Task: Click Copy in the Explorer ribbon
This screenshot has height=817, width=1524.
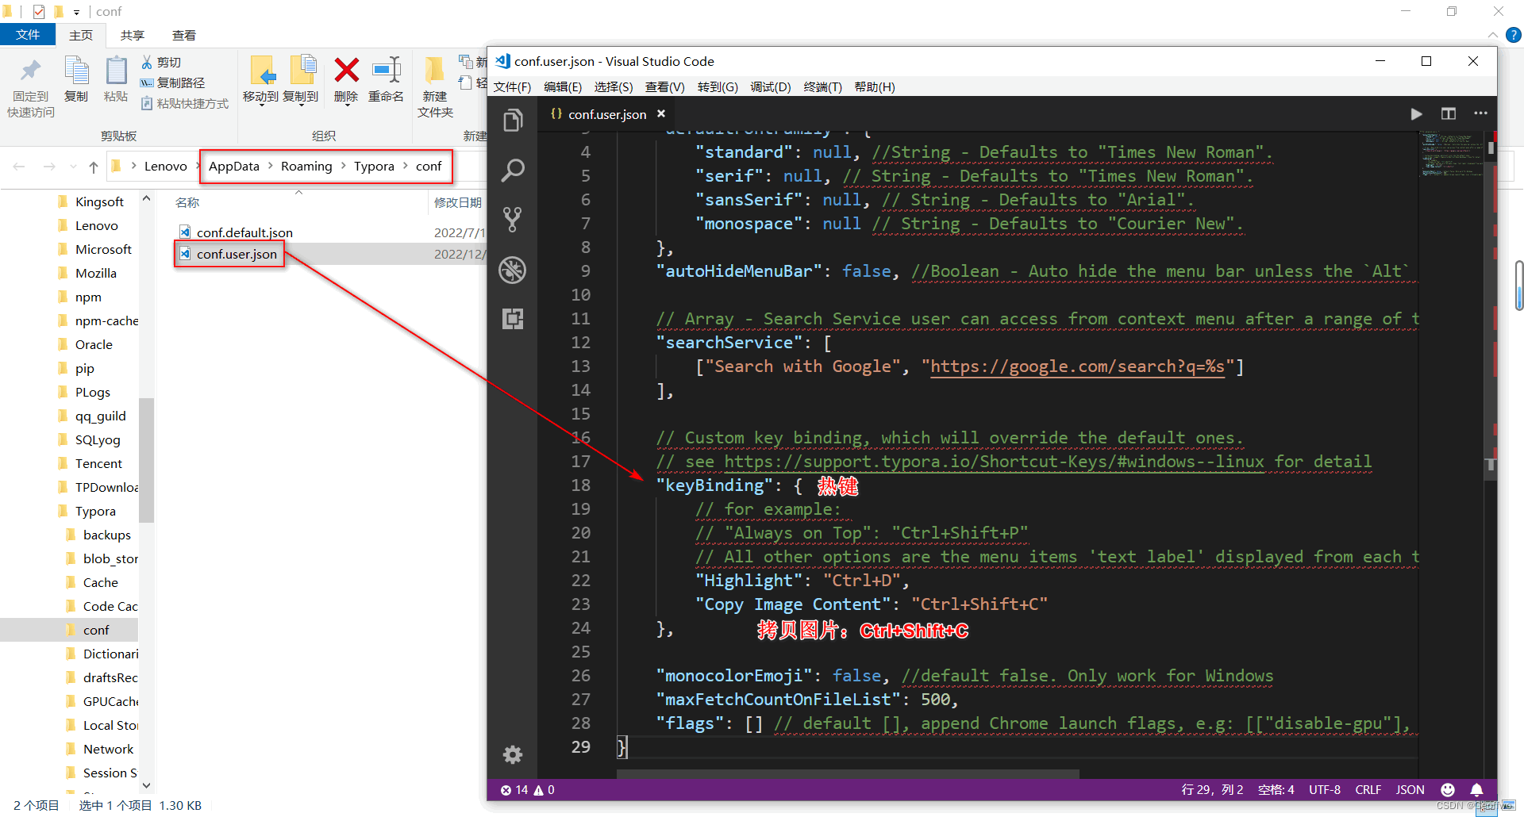Action: [x=76, y=79]
